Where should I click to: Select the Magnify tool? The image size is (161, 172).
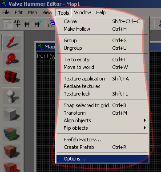coord(12,60)
